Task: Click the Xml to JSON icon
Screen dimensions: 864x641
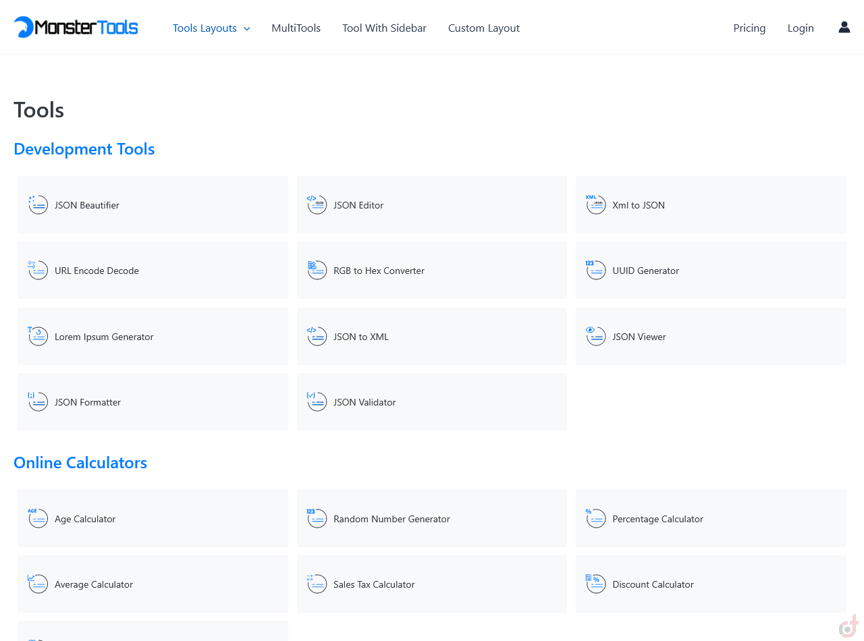Action: [595, 205]
